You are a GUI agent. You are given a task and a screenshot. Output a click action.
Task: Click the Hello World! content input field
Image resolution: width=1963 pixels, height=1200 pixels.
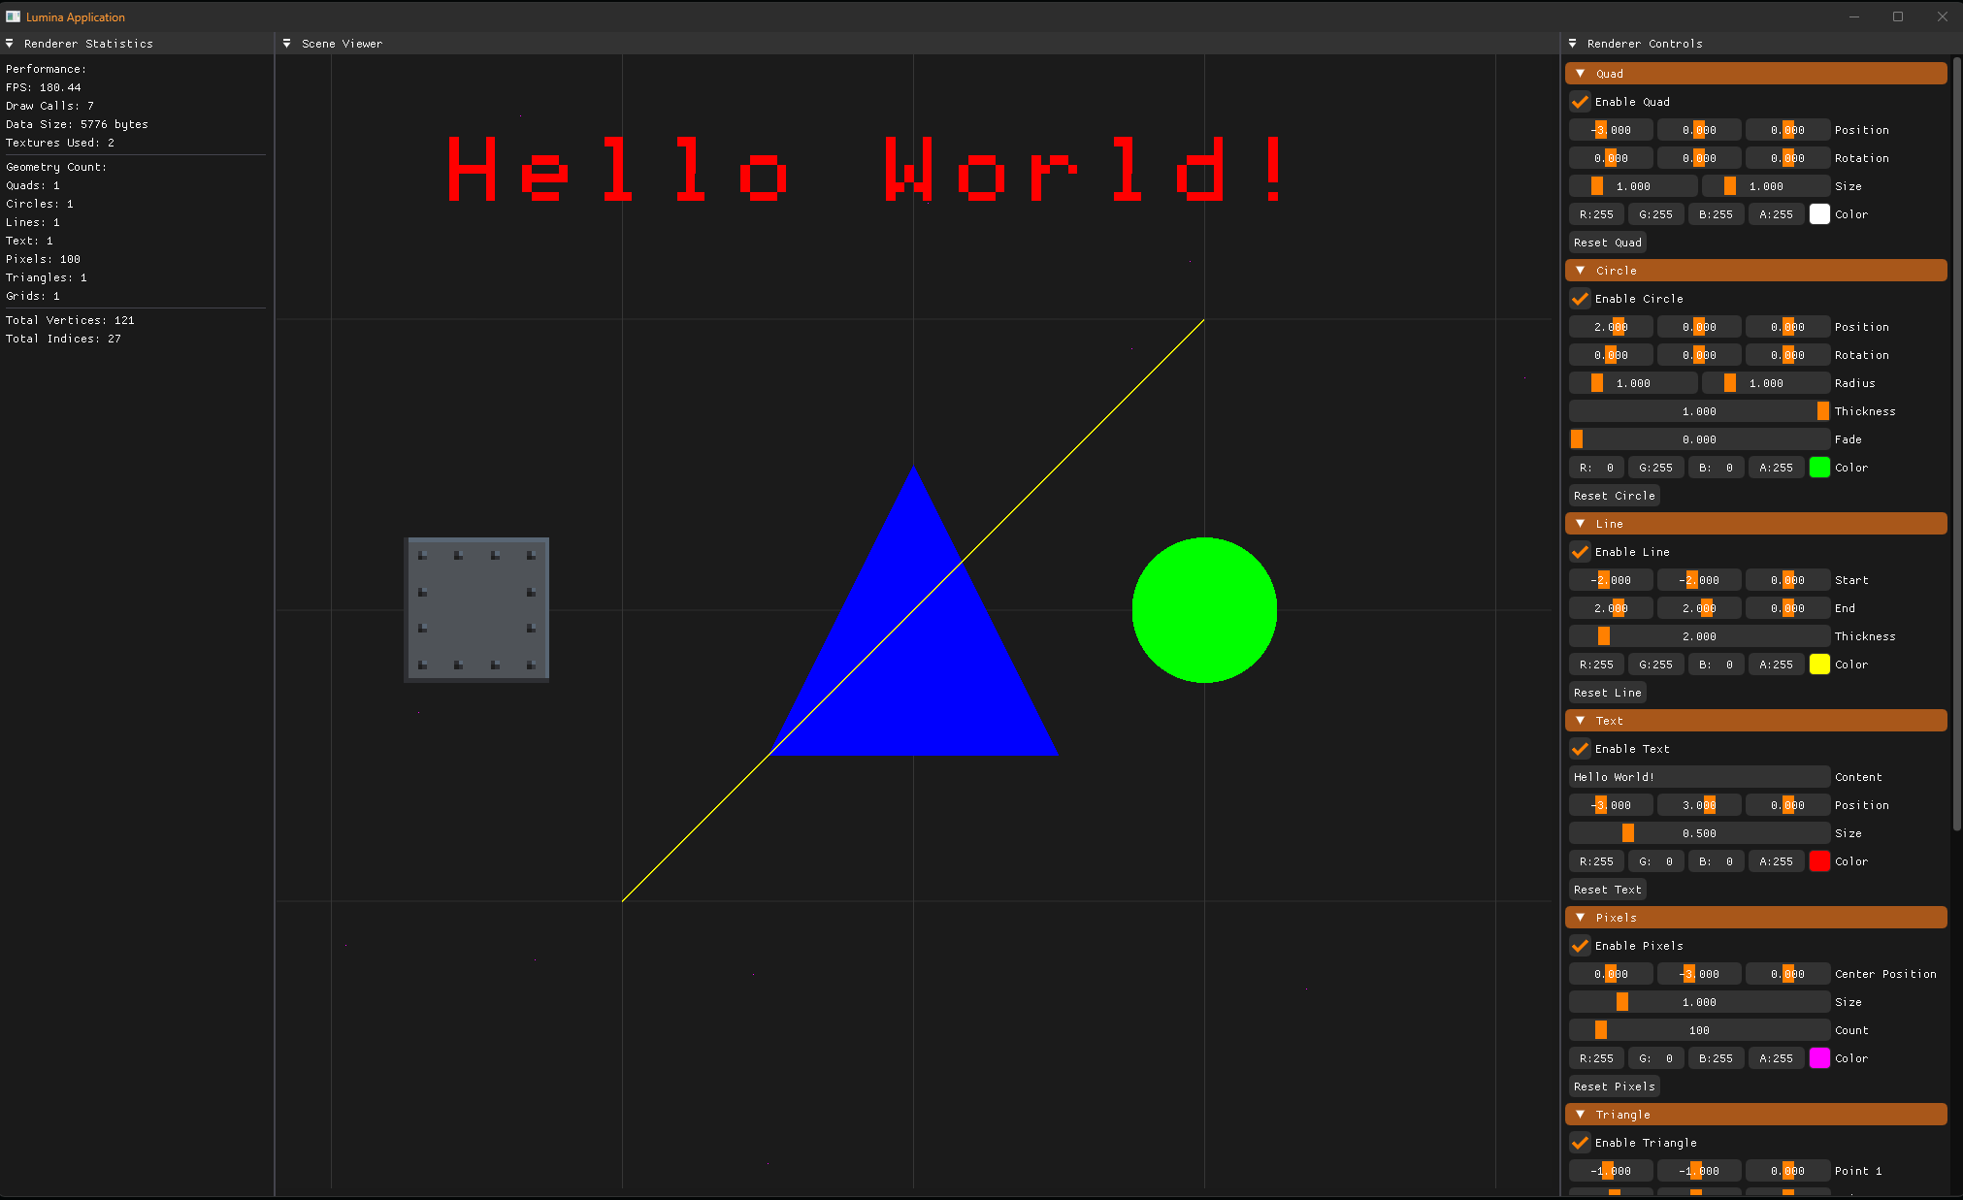(x=1699, y=776)
